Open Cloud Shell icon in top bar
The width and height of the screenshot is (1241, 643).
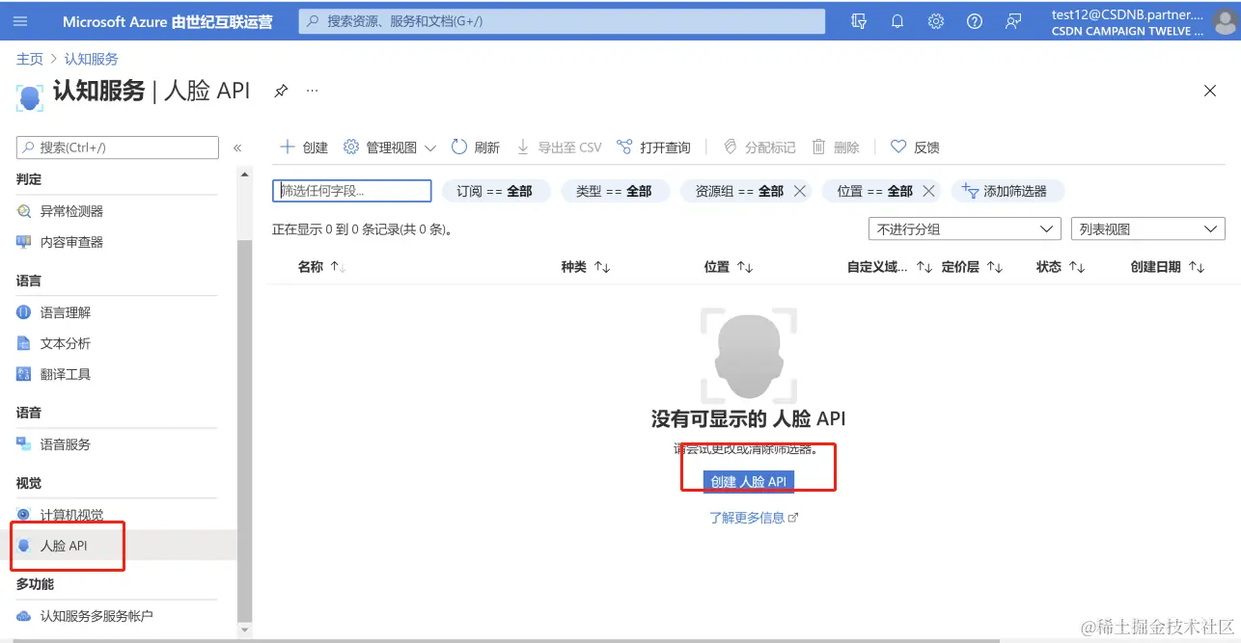tap(859, 21)
